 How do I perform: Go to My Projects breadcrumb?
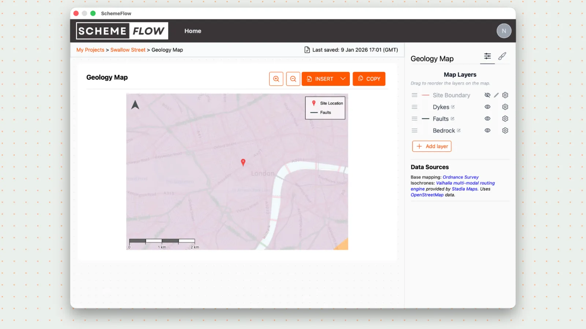click(x=90, y=50)
